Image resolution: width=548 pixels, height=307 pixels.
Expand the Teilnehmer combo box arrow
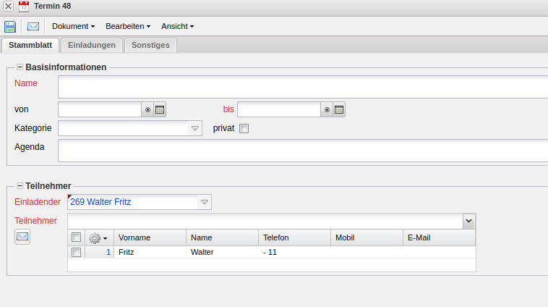(468, 221)
